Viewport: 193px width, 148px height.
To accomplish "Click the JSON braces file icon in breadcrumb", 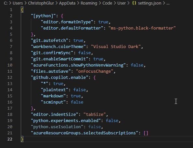I will click(x=134, y=3).
